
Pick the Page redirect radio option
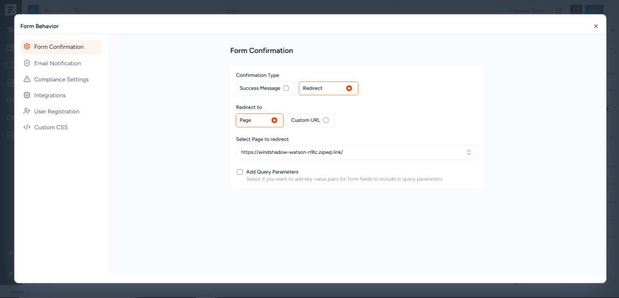(x=274, y=120)
